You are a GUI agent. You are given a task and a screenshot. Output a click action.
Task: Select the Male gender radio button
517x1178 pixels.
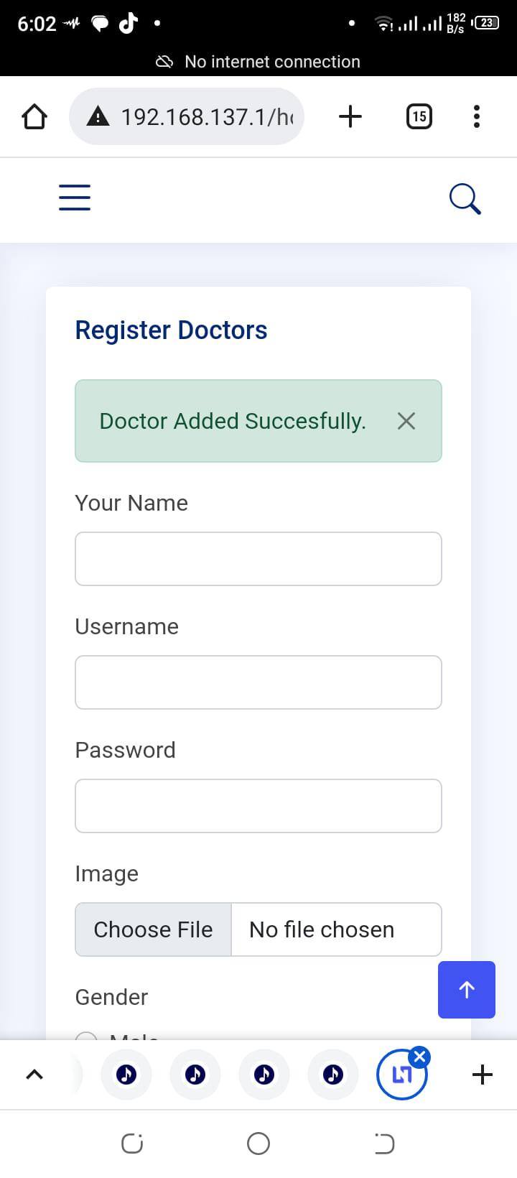87,1036
